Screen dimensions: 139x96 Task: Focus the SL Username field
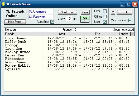[41, 12]
